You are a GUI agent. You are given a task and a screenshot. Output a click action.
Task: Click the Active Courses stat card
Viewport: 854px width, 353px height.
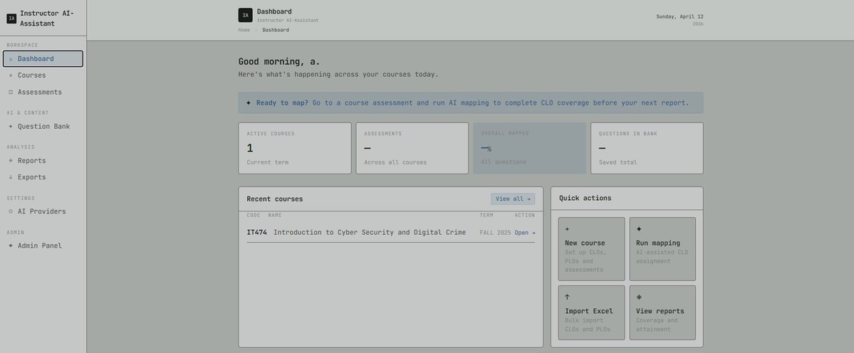pos(295,149)
